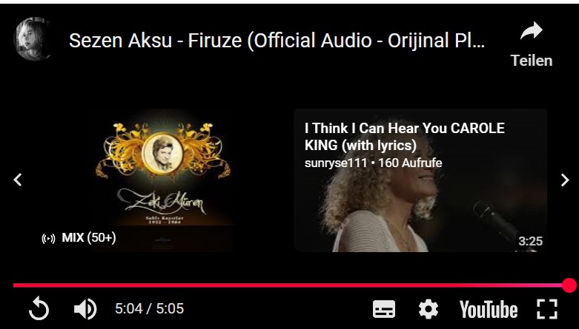Open the settings gear menu
579x329 pixels.
tap(429, 309)
